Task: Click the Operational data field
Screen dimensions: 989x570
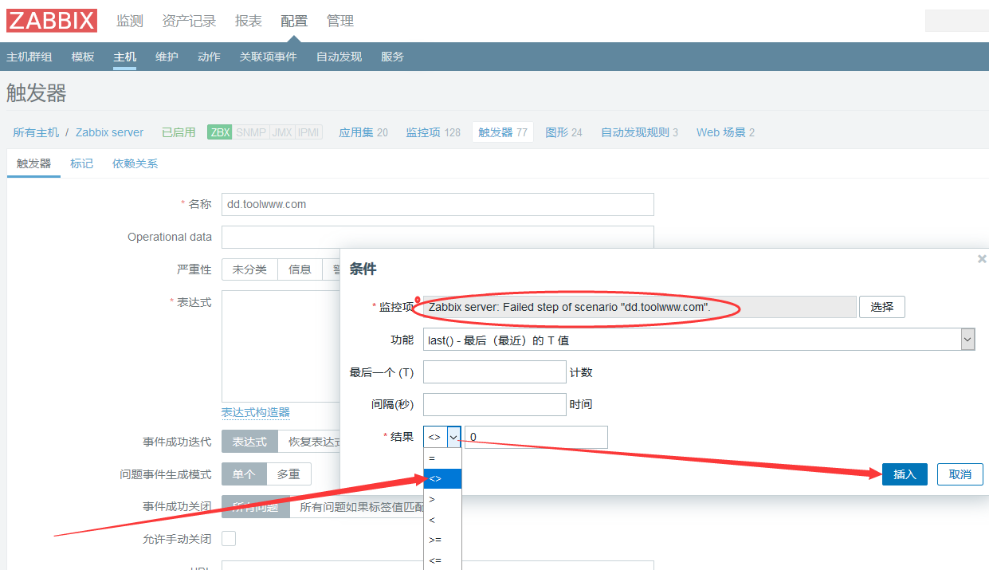Action: tap(438, 237)
